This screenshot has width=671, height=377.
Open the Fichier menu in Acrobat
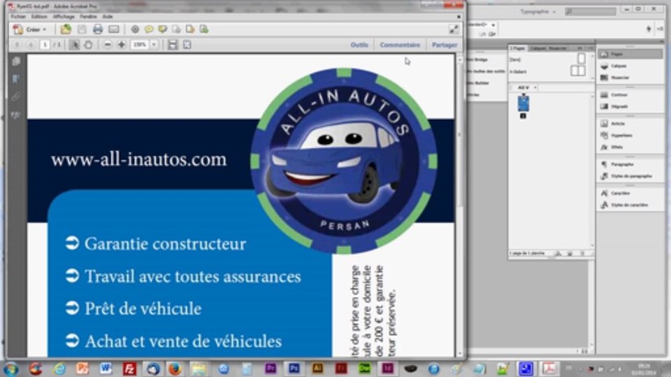tap(18, 17)
